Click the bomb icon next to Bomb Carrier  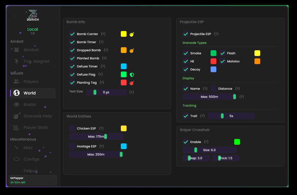point(132,34)
